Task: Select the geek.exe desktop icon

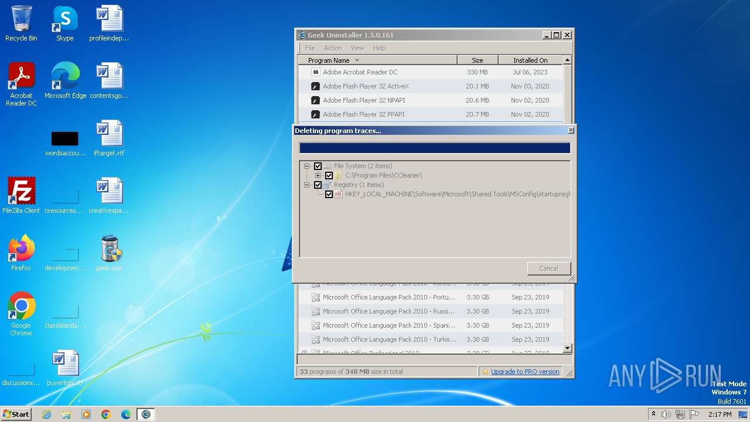Action: 109,249
